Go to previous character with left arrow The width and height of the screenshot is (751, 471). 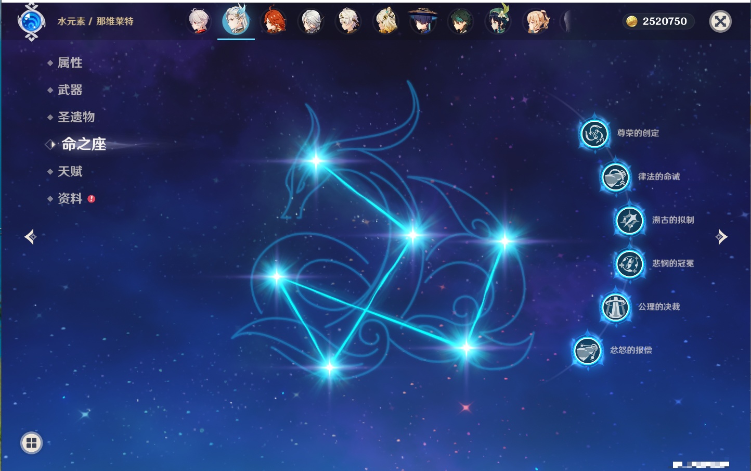pos(30,237)
